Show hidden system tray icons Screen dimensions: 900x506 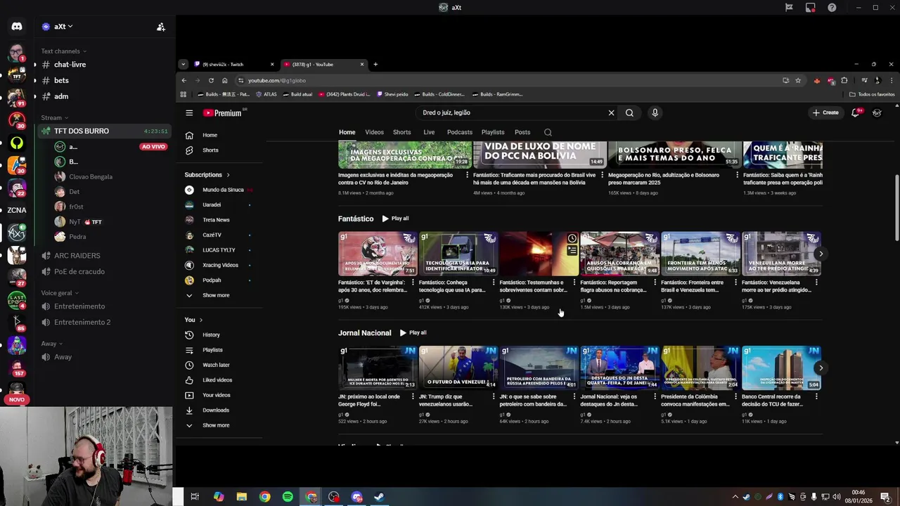[735, 497]
